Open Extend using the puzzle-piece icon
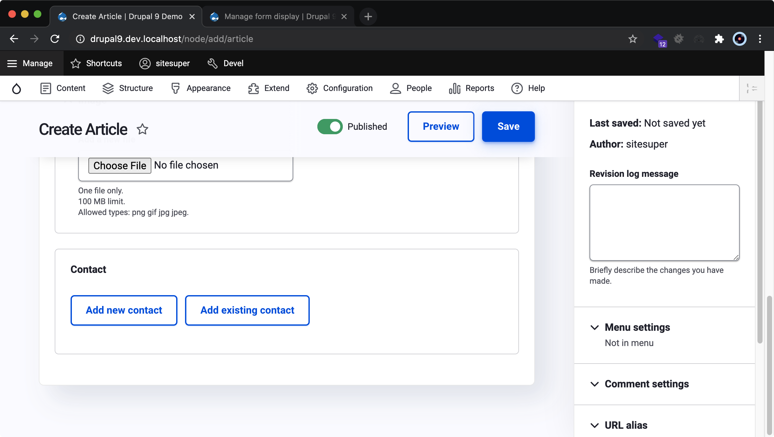 tap(253, 88)
